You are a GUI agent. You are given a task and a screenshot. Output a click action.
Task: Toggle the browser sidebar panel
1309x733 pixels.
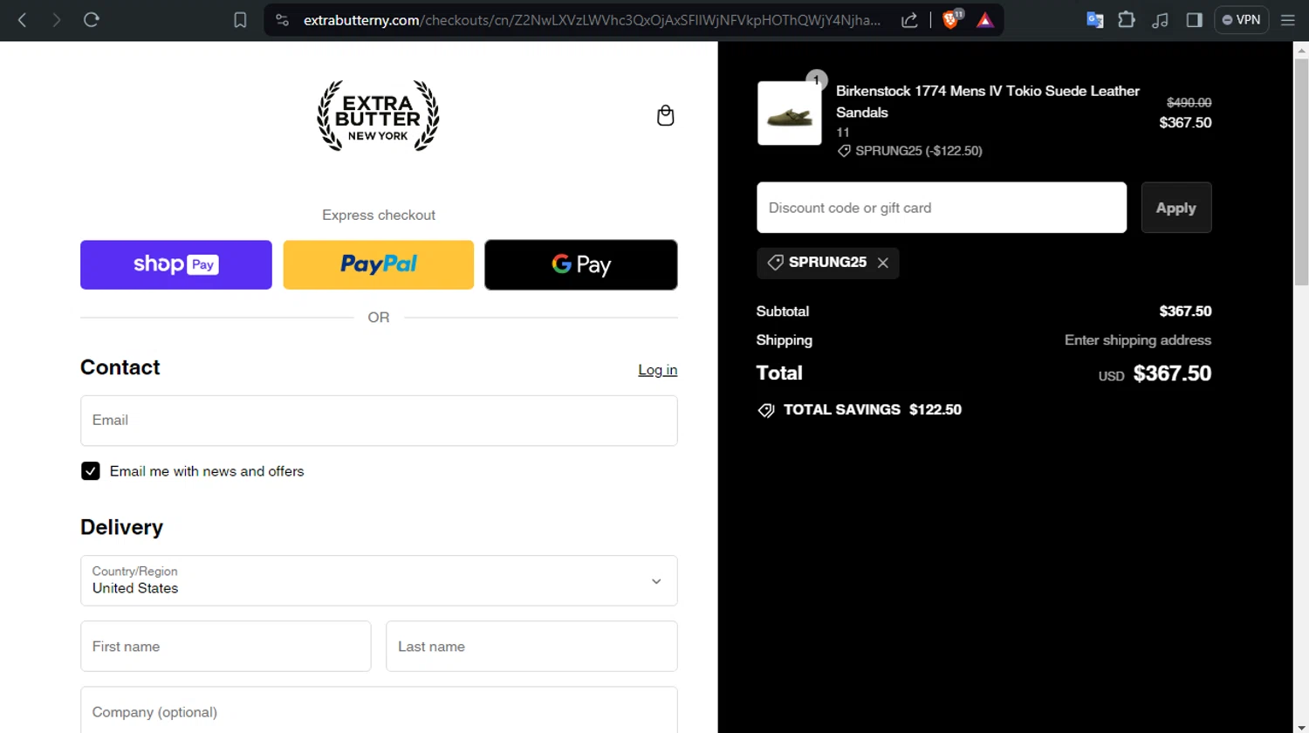pyautogui.click(x=1195, y=20)
